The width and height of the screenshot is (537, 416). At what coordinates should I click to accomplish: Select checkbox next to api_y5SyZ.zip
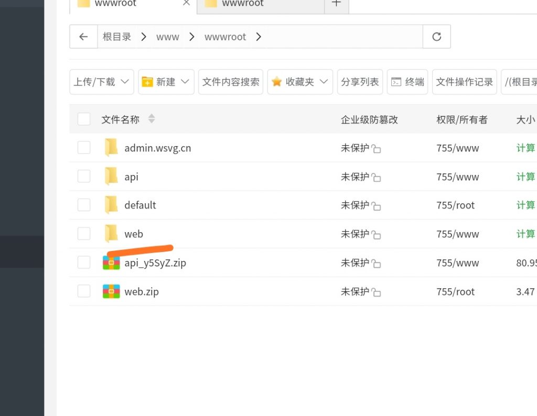pyautogui.click(x=84, y=262)
